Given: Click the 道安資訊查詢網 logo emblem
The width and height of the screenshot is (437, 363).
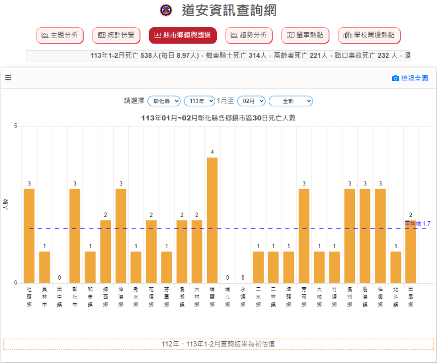Looking at the screenshot, I should coord(166,10).
